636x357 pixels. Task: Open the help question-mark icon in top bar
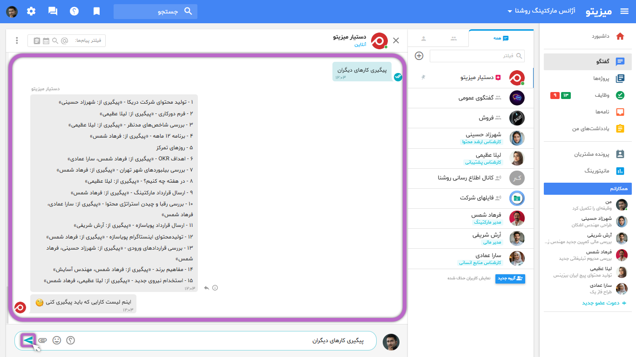[74, 12]
